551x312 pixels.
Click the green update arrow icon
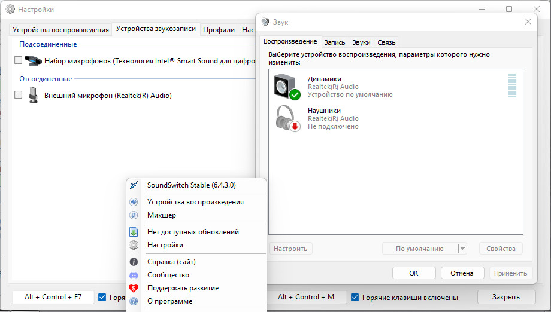click(134, 232)
